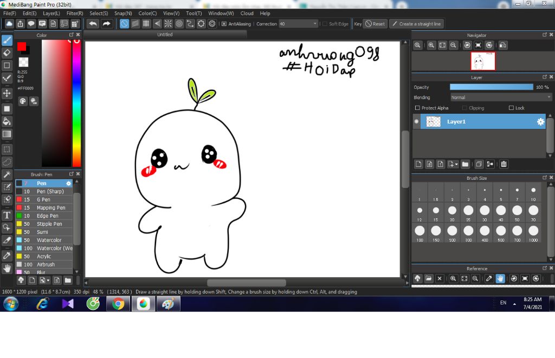Choose the Watercolor brush
The width and height of the screenshot is (555, 358).
point(44,240)
